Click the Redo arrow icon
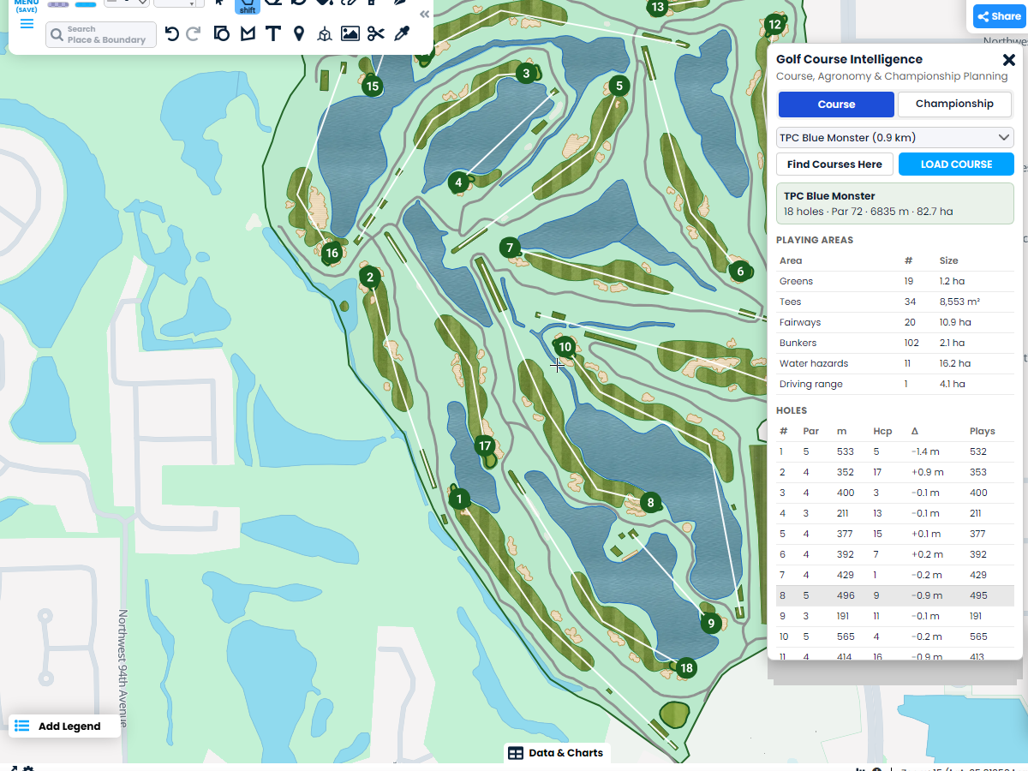 (x=194, y=33)
